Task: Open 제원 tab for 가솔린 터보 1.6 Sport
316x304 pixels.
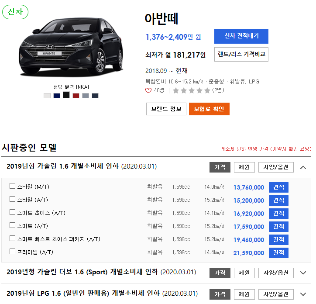Action: point(244,273)
